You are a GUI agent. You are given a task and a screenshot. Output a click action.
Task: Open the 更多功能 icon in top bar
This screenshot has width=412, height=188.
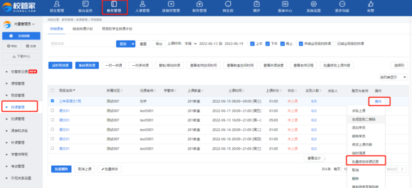tap(342, 4)
